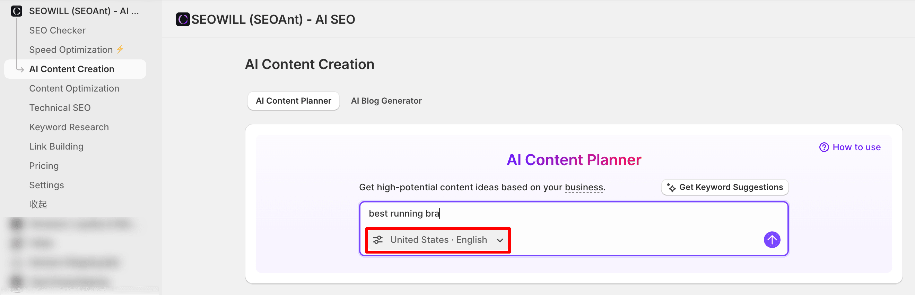Viewport: 915px width, 295px height.
Task: Click the lightning bolt beside Speed Optimization
Action: point(120,50)
